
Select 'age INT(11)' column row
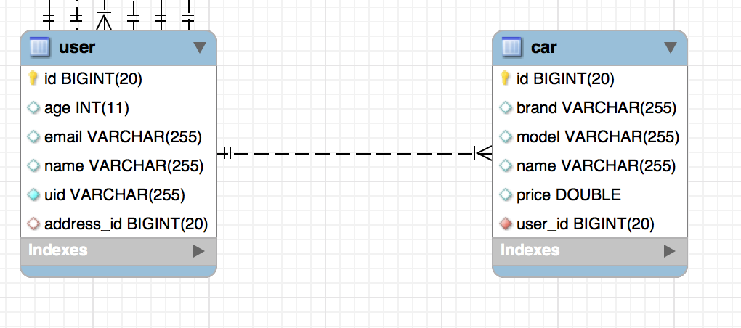click(86, 108)
